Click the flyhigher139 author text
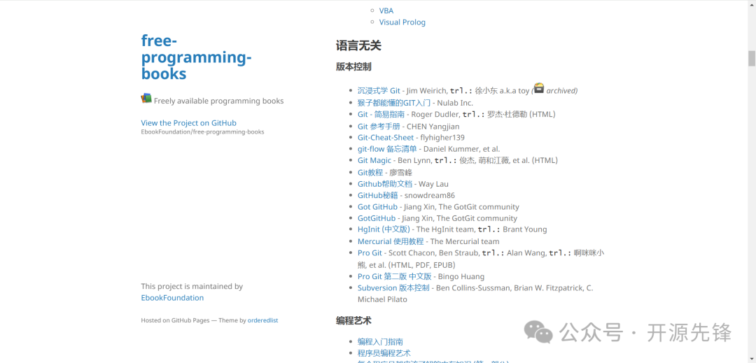The height and width of the screenshot is (363, 756). [442, 137]
